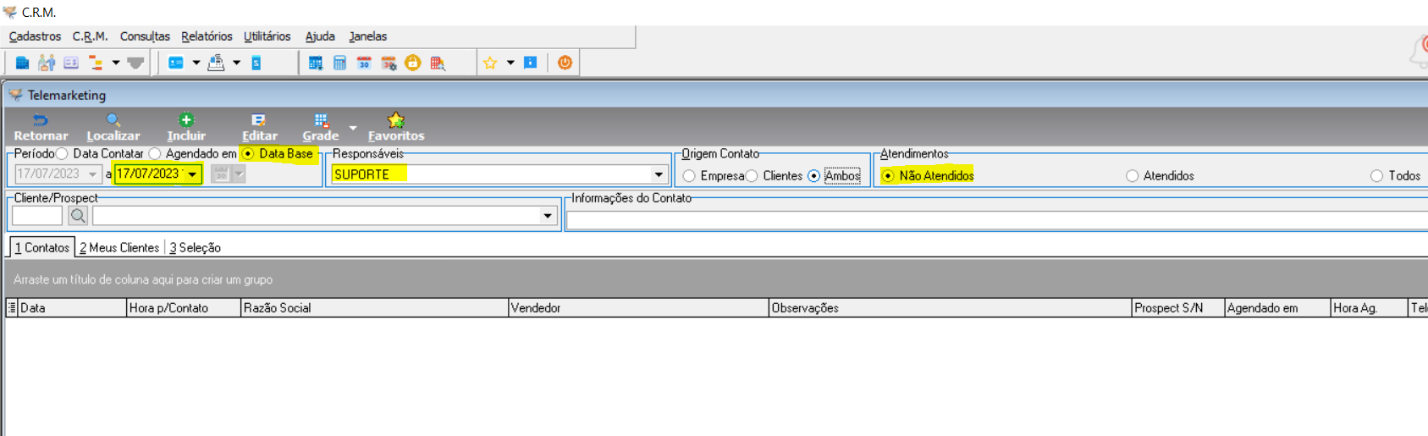Click the orange padlock toolbar icon
Viewport: 1428px width, 436px height.
[412, 63]
